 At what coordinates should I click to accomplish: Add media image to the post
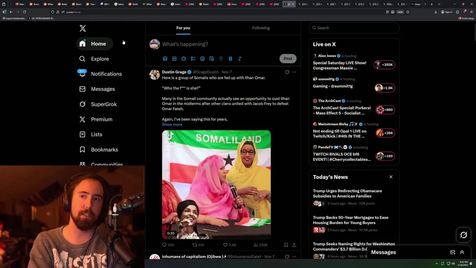[165, 59]
